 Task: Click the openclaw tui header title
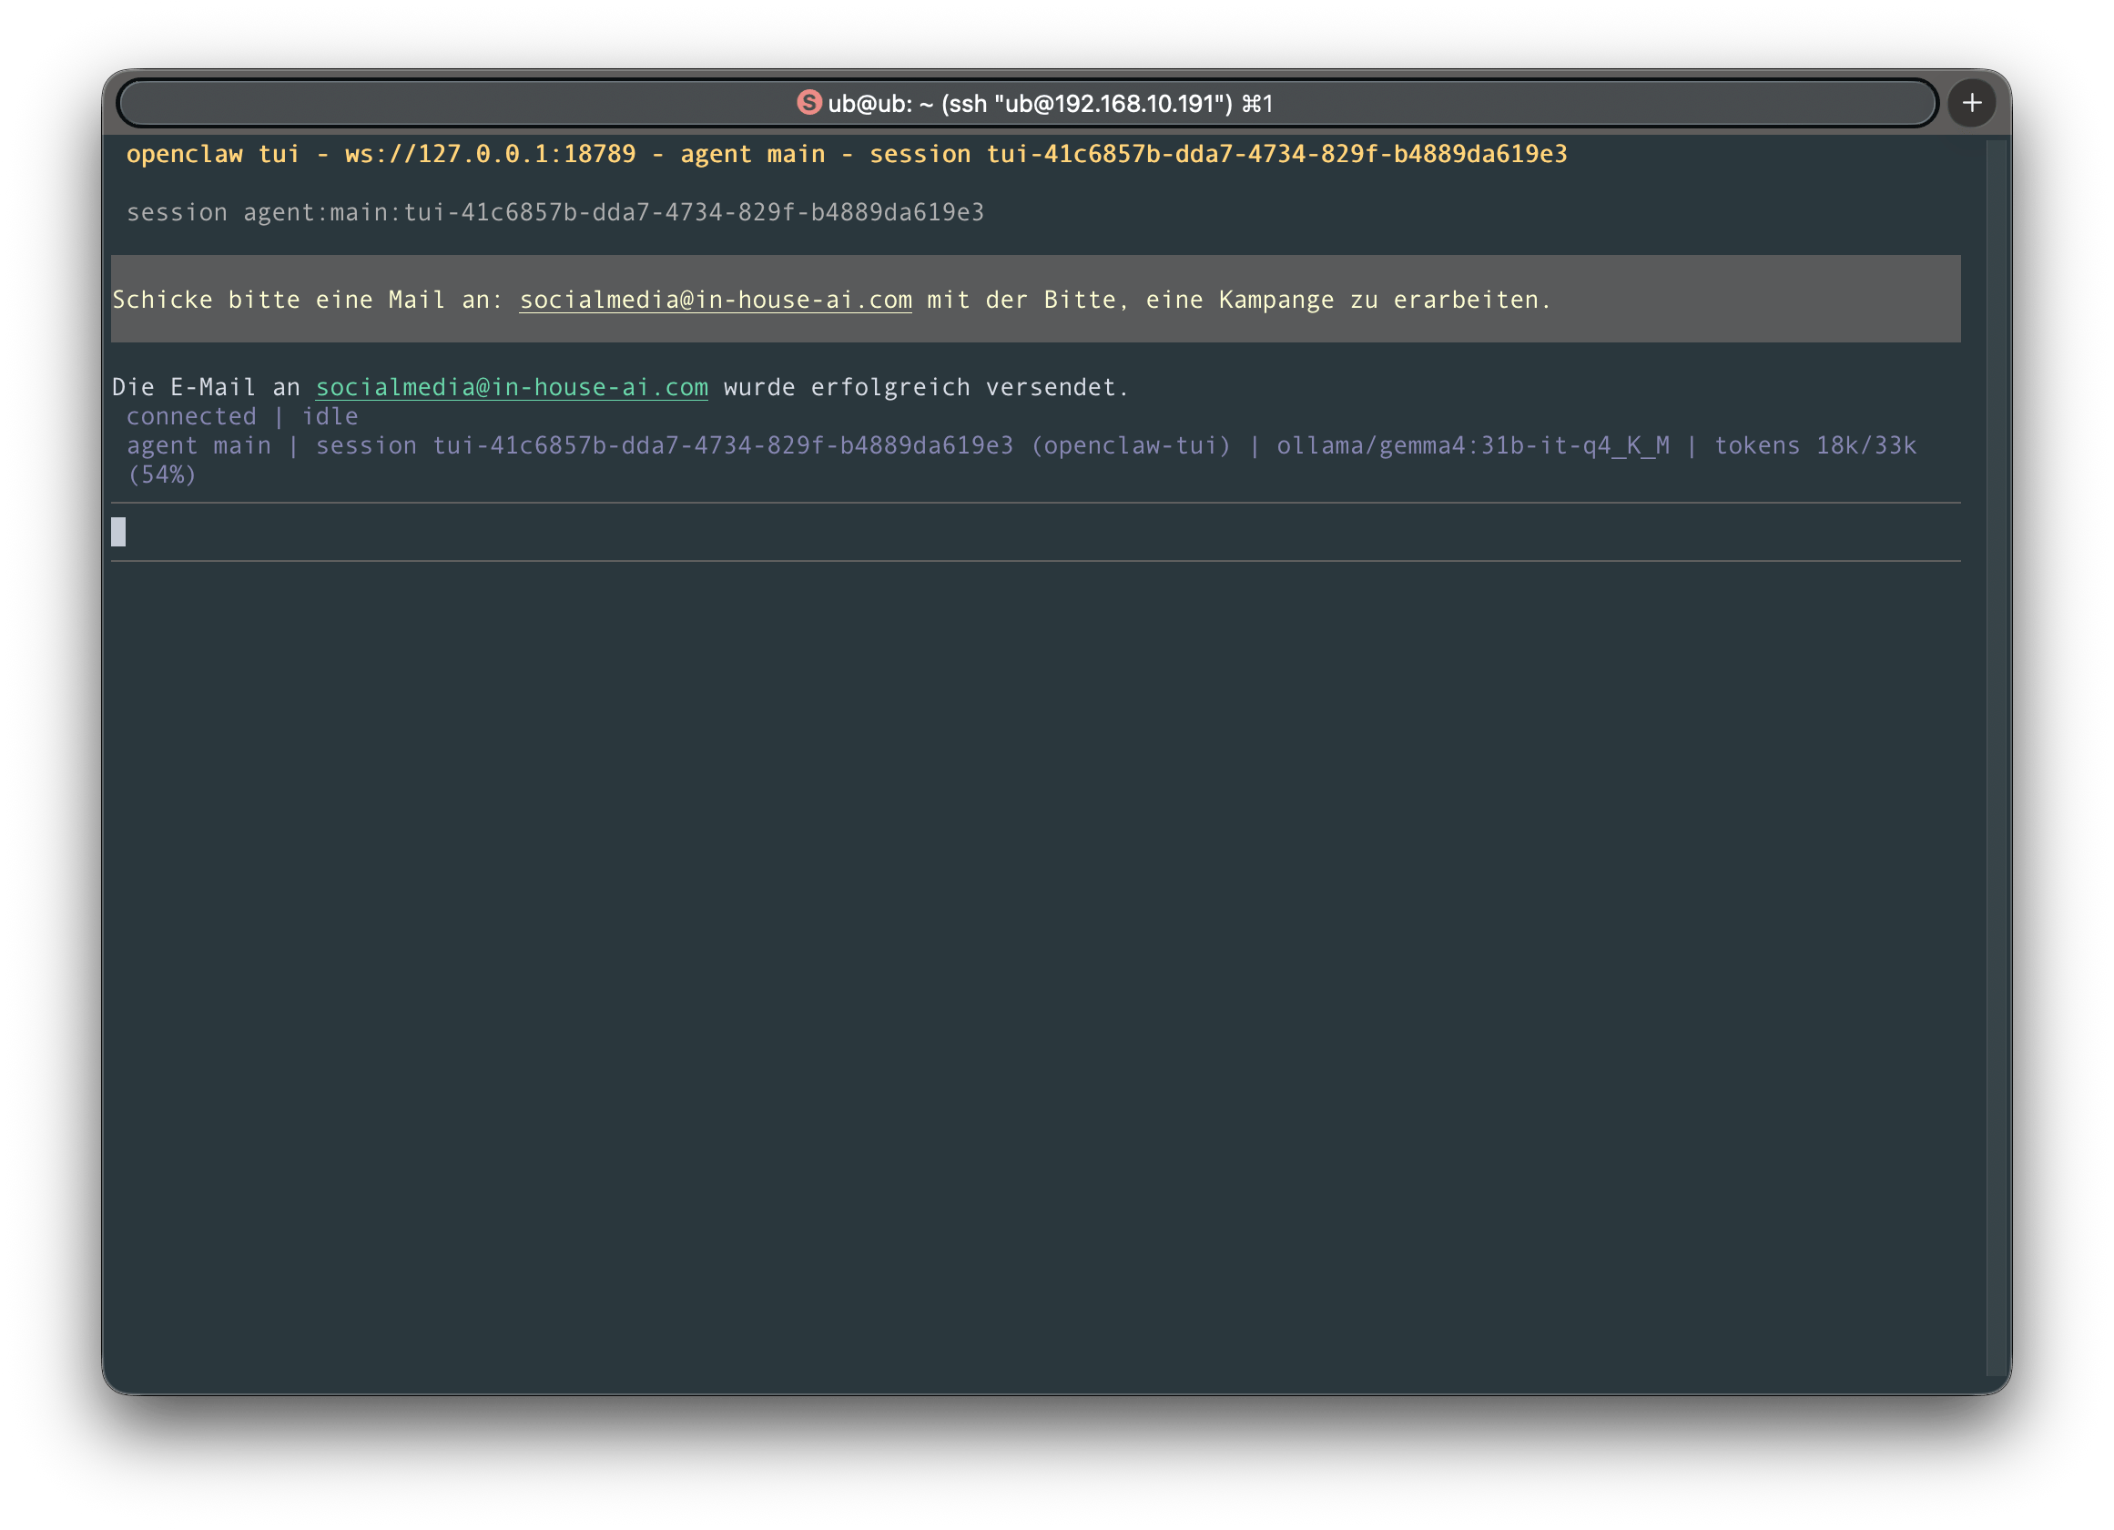point(212,154)
